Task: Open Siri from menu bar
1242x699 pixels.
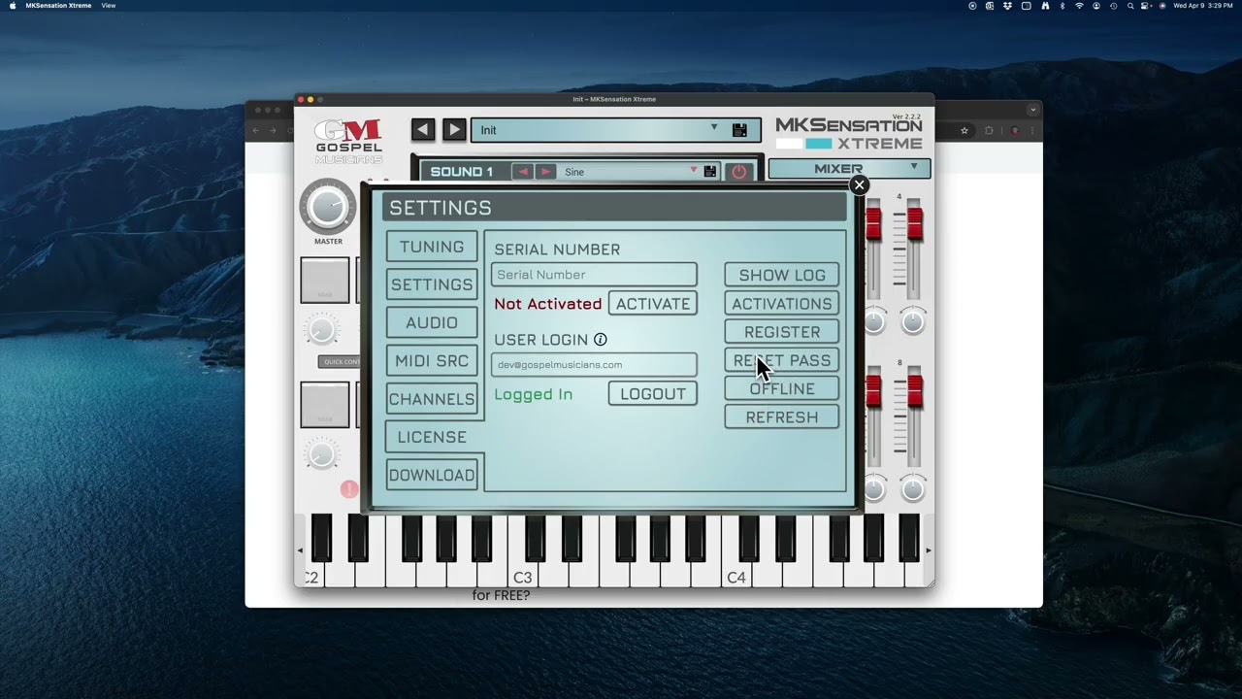Action: point(1162,6)
